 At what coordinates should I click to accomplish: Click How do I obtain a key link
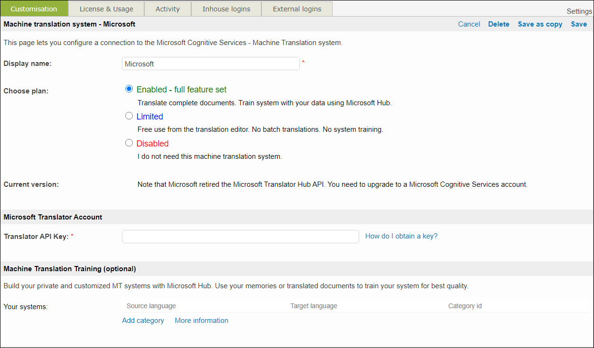point(401,236)
